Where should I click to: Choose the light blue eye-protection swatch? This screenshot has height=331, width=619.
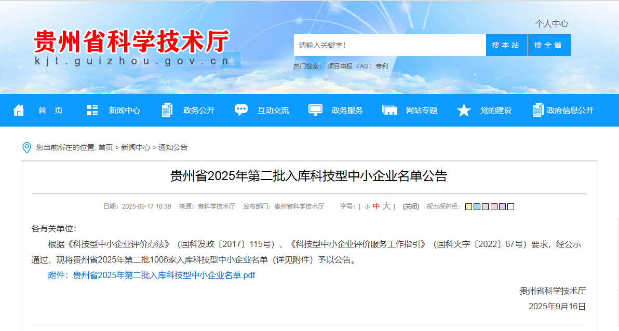[477, 206]
